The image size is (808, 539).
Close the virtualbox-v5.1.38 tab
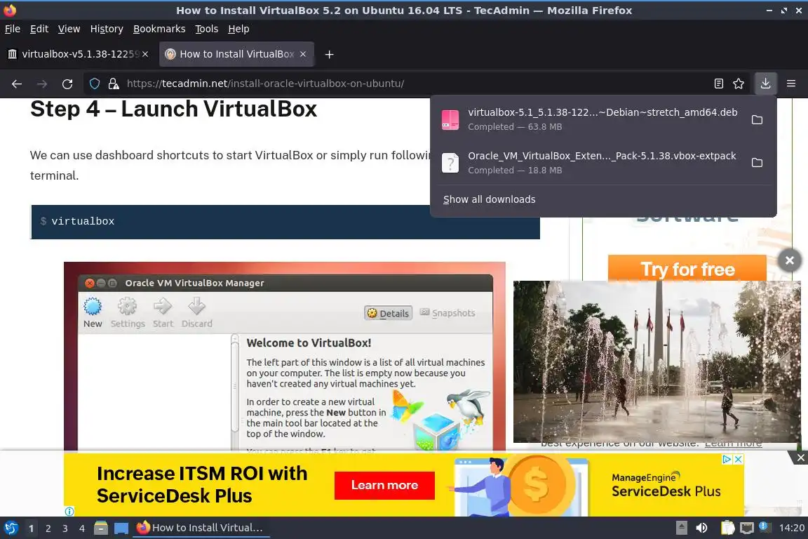(x=145, y=54)
